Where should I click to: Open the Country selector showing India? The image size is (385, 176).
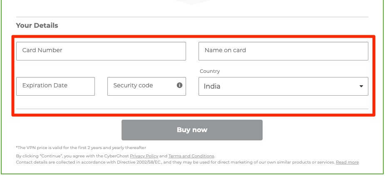(x=283, y=86)
